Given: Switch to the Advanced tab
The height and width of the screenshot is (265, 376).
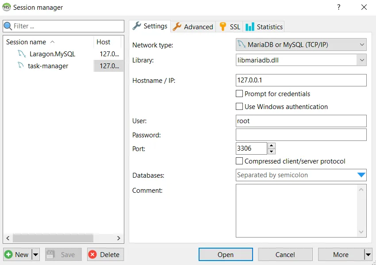Looking at the screenshot, I should point(193,27).
